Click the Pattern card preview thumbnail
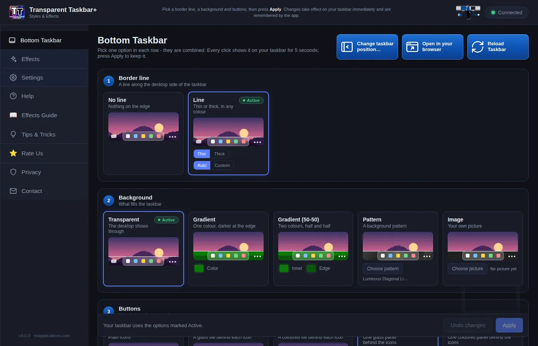The height and width of the screenshot is (346, 538). (x=398, y=246)
